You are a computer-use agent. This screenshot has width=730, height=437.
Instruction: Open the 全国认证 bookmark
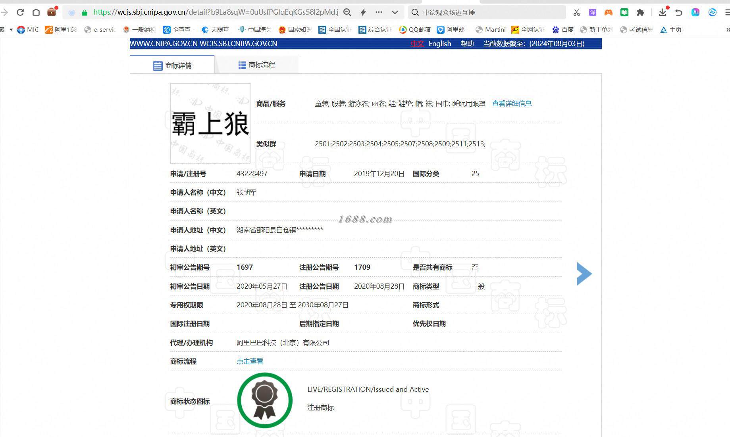(x=335, y=30)
